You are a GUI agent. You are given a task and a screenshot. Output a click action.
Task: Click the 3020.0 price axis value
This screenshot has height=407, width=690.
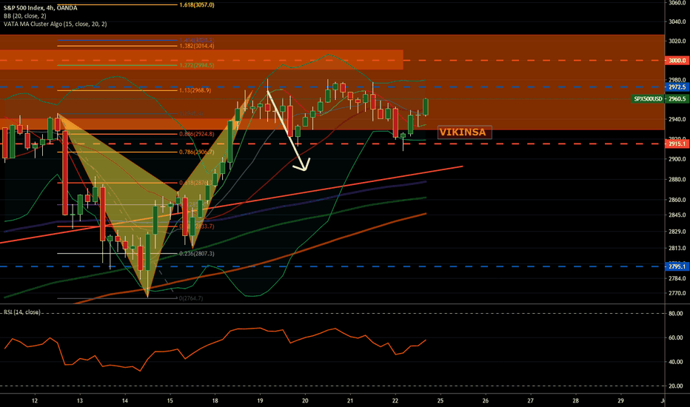pos(677,41)
